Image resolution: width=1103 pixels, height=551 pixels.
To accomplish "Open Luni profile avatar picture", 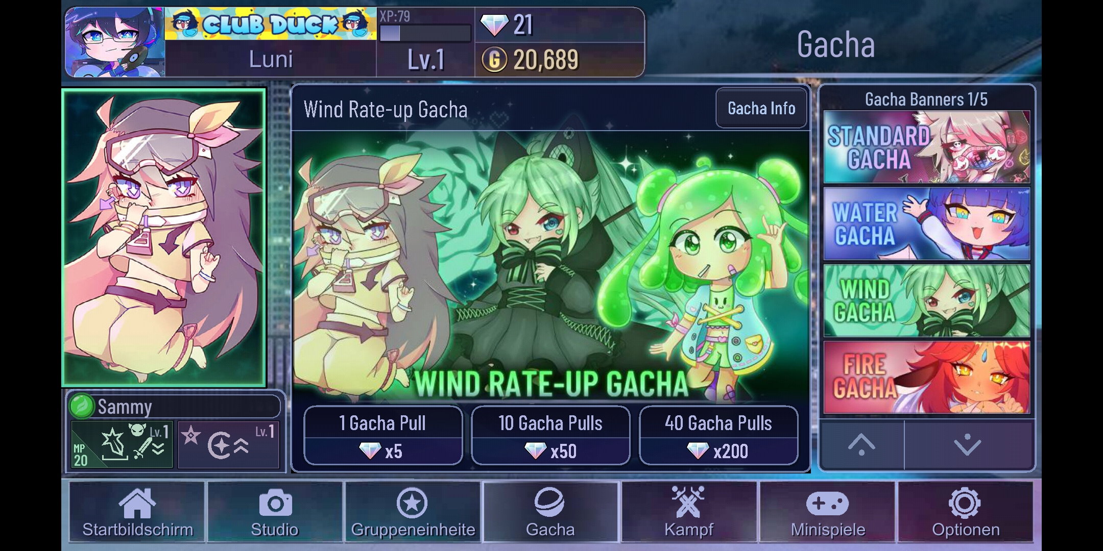I will point(115,42).
